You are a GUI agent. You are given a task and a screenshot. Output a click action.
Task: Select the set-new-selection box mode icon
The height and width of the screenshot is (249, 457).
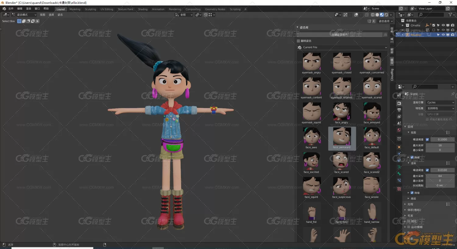[x=19, y=21]
